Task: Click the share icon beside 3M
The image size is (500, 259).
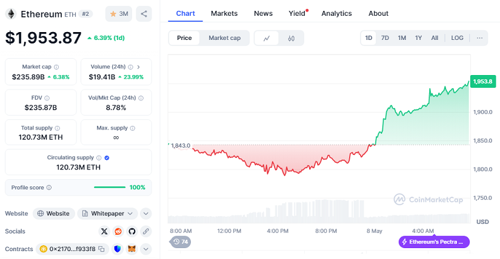Action: coord(144,13)
